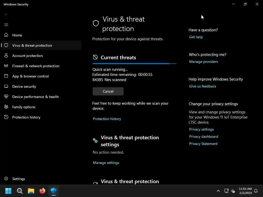Viewport: 263px width, 197px height.
Task: Click the back arrow icon
Action: (6, 14)
